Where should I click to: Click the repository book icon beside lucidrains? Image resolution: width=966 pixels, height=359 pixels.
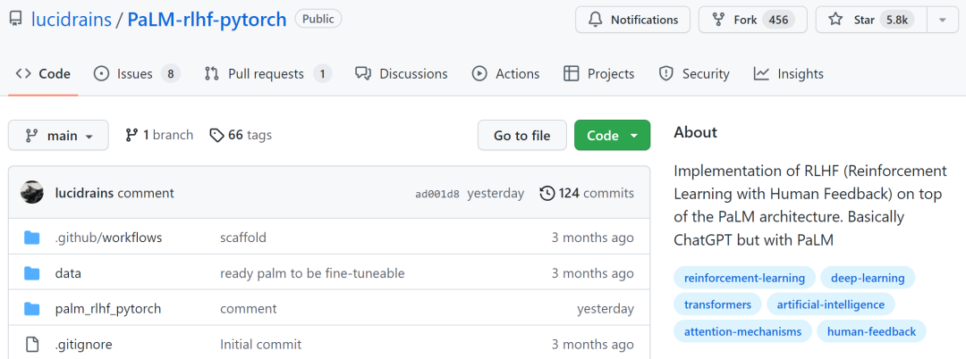[x=15, y=20]
